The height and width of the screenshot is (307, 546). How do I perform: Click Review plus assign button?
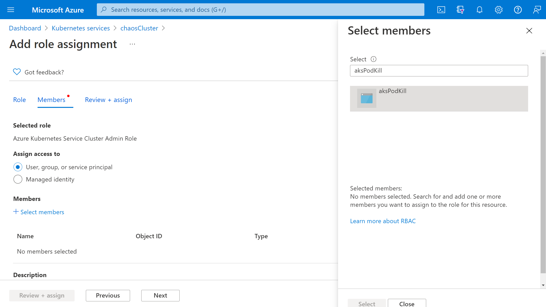42,295
